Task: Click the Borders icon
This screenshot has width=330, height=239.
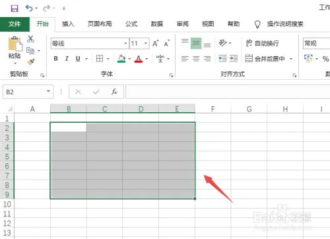Action: [x=100, y=59]
